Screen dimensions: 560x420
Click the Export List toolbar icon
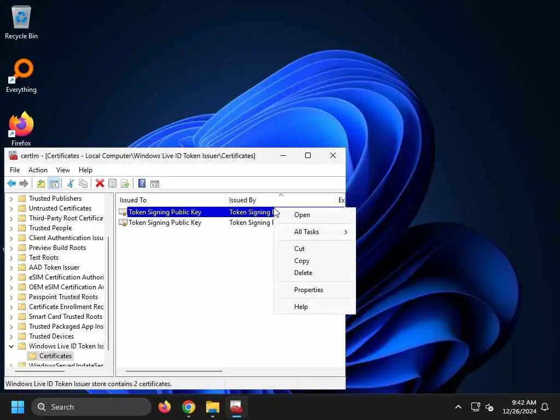(x=125, y=184)
